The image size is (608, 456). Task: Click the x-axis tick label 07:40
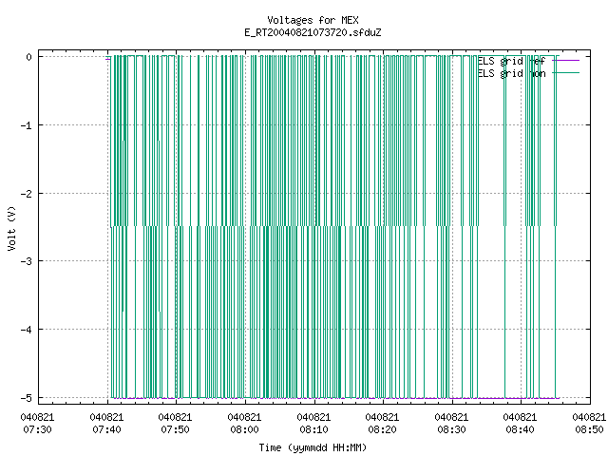tap(106, 429)
